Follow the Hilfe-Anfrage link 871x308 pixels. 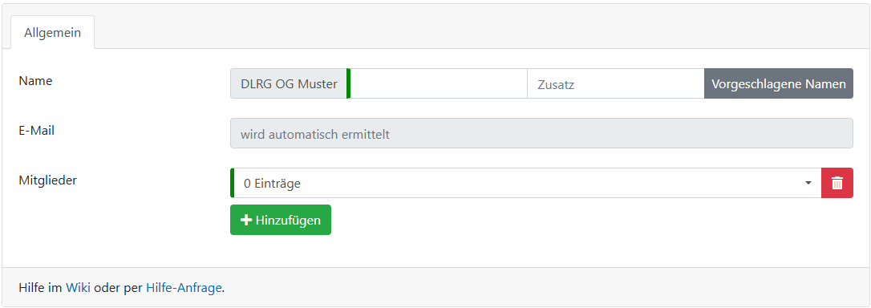point(184,288)
